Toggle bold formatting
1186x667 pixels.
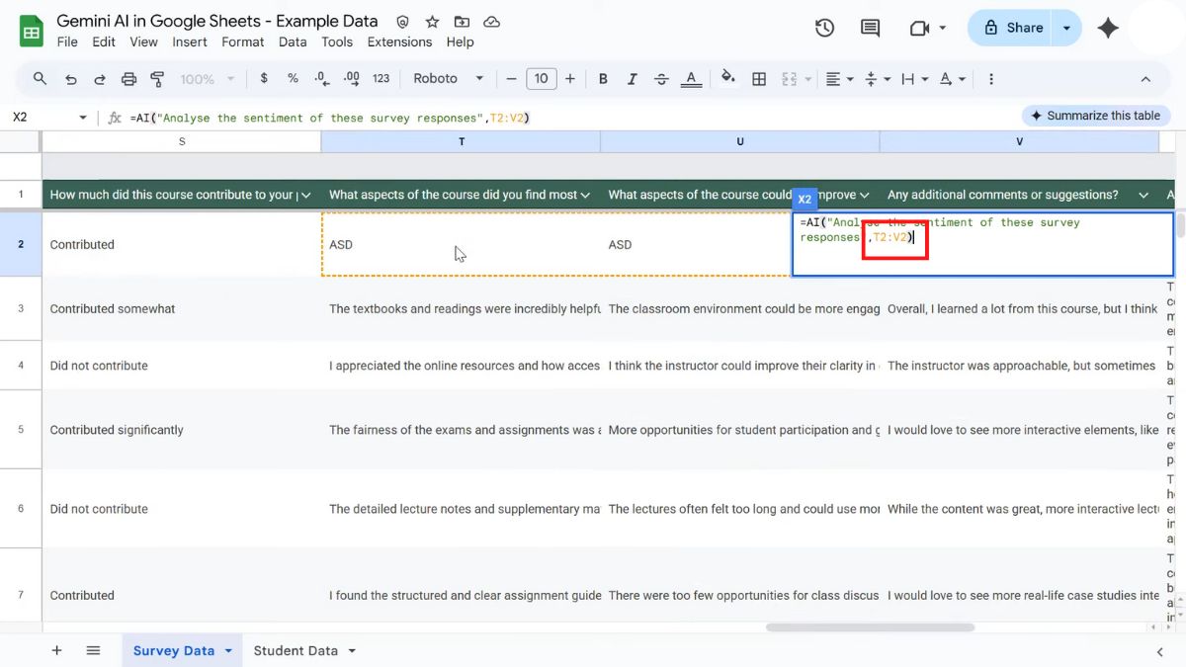603,79
